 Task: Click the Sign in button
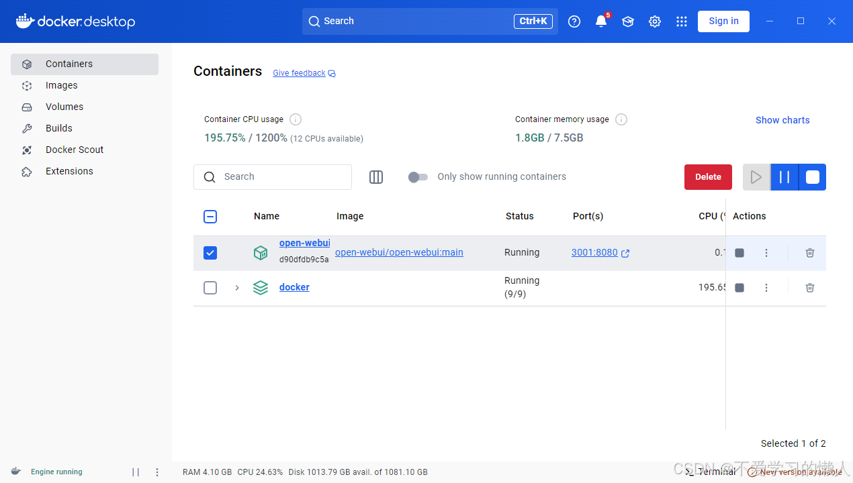point(723,21)
